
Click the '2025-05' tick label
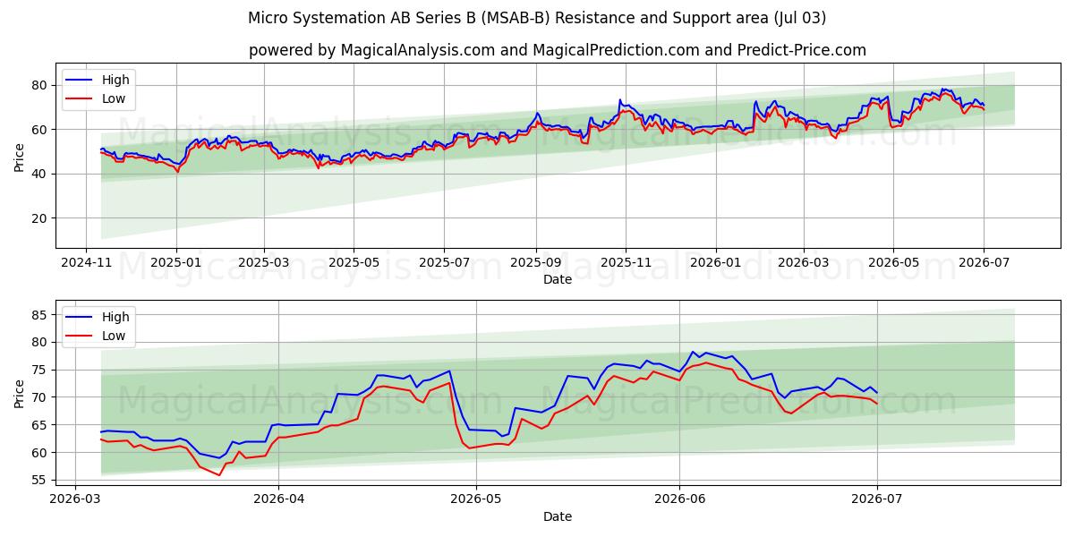point(354,263)
